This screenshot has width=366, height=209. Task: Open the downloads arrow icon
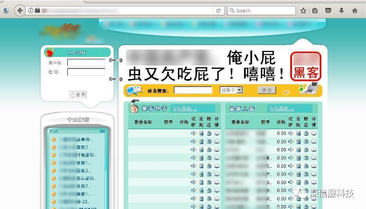coord(342,11)
